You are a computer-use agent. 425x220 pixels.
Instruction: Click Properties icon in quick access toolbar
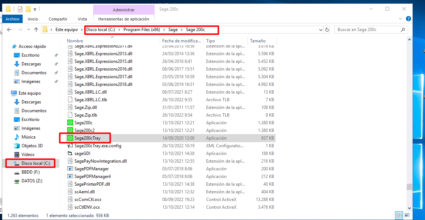[20, 9]
